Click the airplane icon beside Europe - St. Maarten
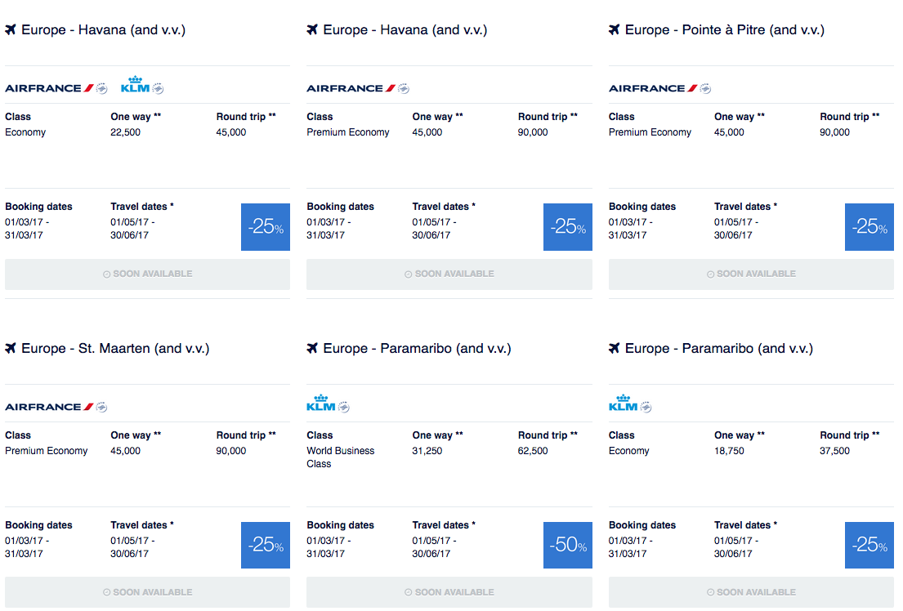The height and width of the screenshot is (611, 903). pos(11,349)
